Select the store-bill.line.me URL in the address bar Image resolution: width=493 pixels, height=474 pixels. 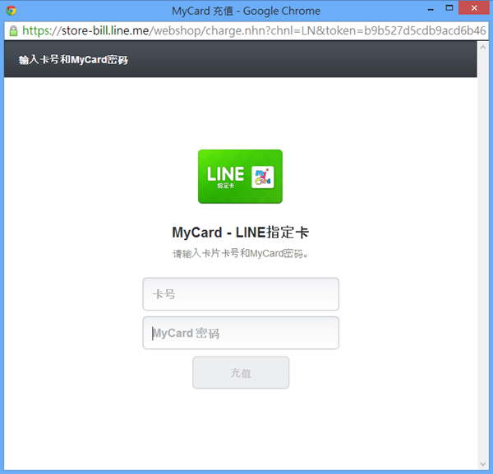[x=254, y=30]
